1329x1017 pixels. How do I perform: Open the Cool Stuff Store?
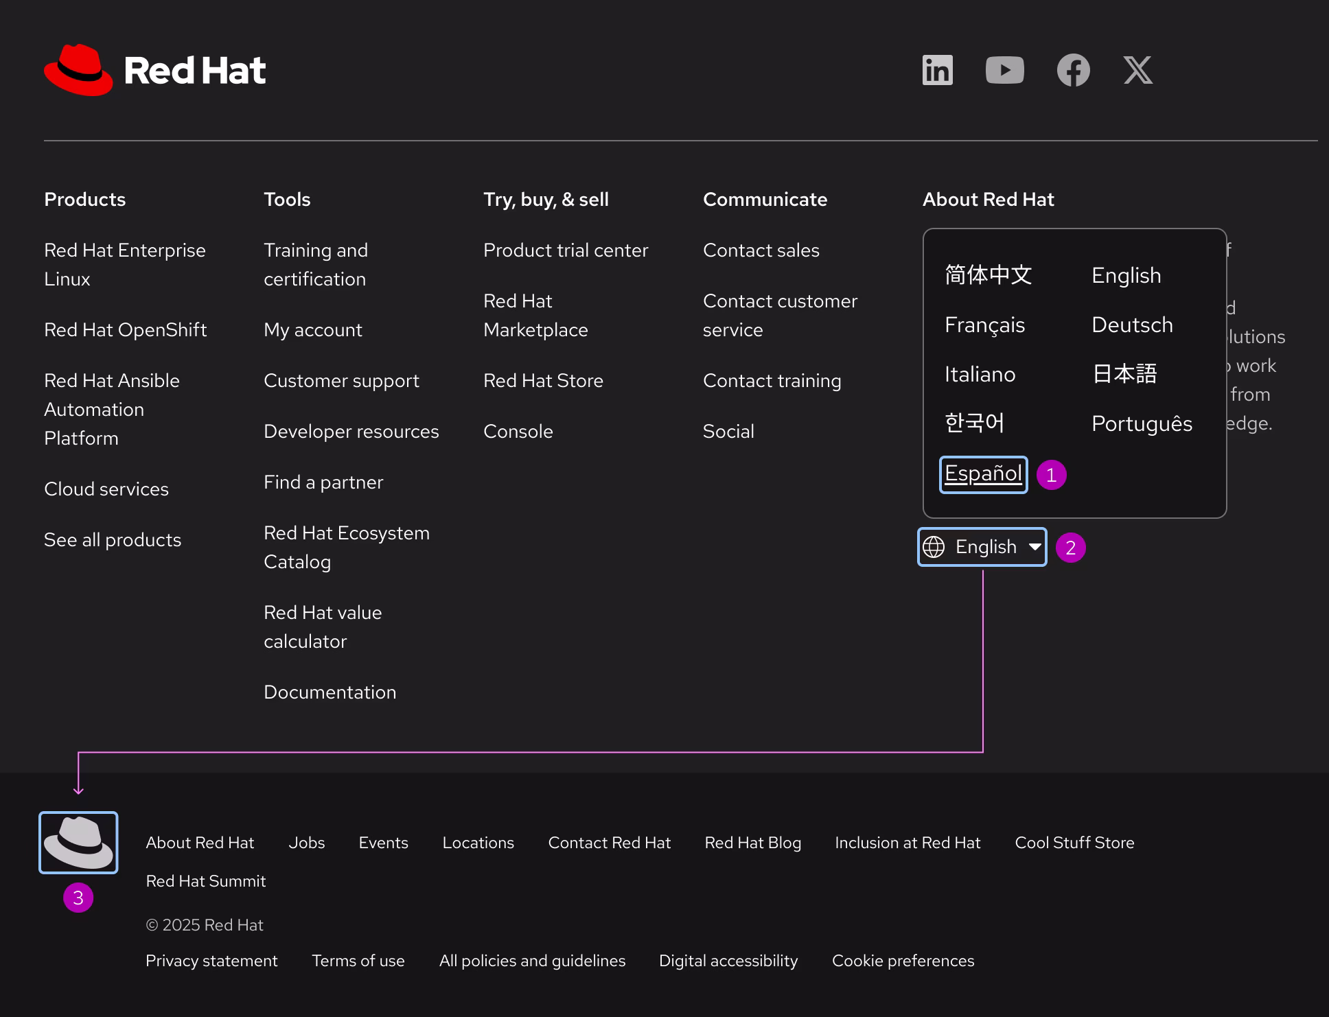1074,842
